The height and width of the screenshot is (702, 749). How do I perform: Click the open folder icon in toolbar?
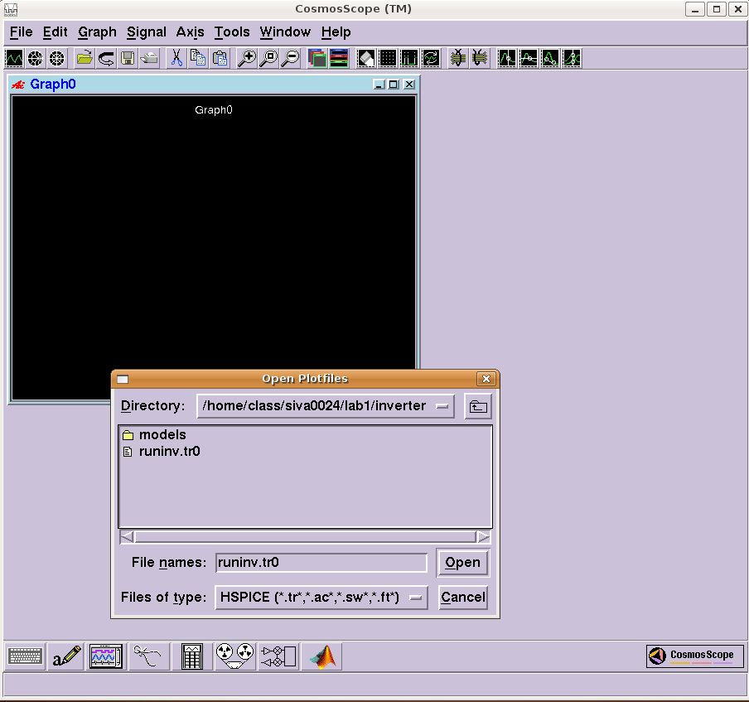pyautogui.click(x=85, y=58)
